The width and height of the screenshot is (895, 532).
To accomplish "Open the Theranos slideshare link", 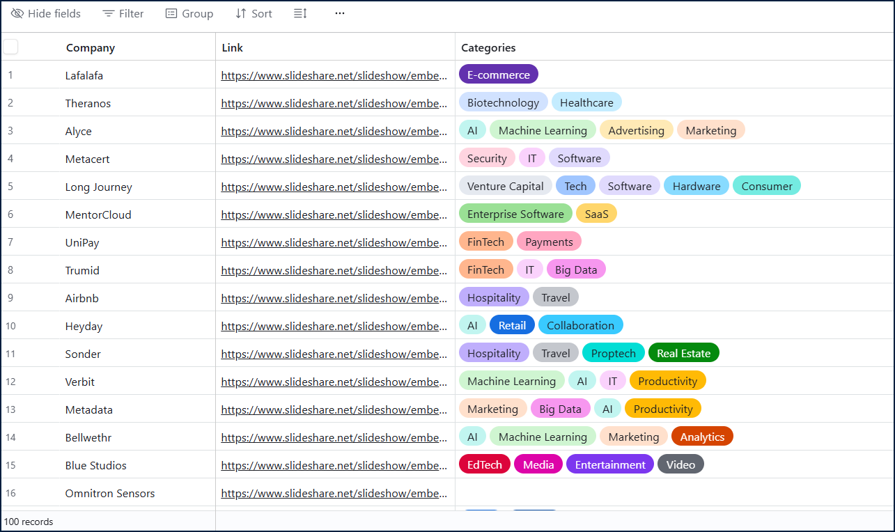I will point(334,103).
